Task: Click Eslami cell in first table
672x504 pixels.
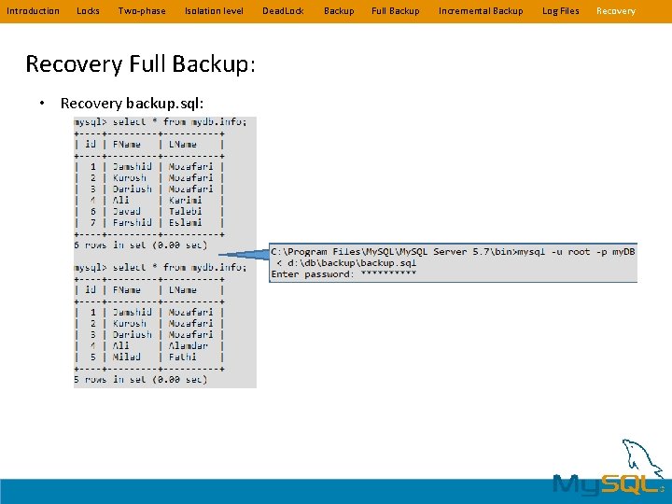Action: pos(185,222)
